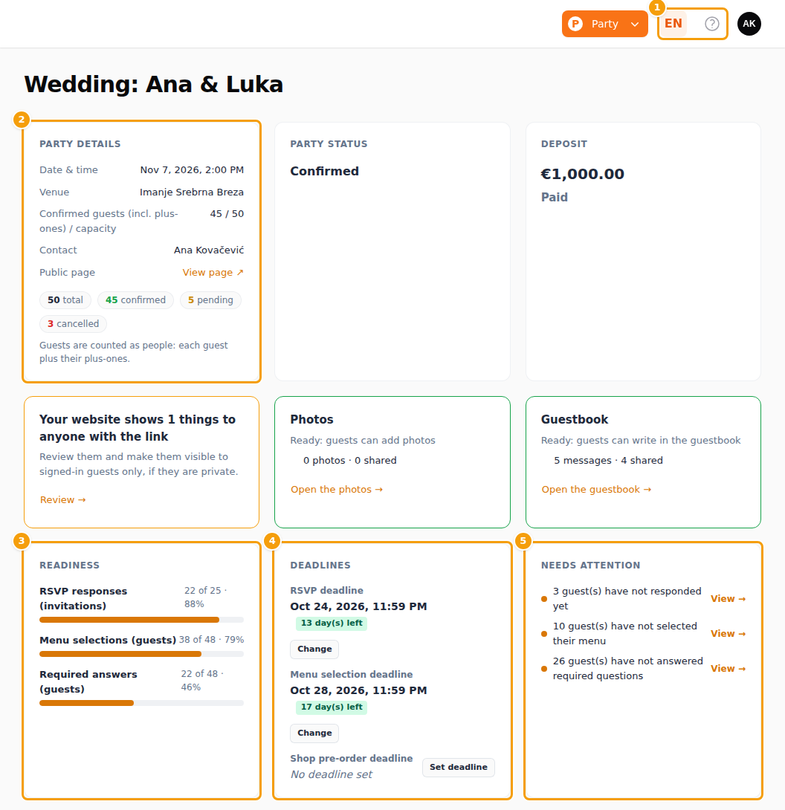Click the '50 total' guest chip

pos(65,300)
